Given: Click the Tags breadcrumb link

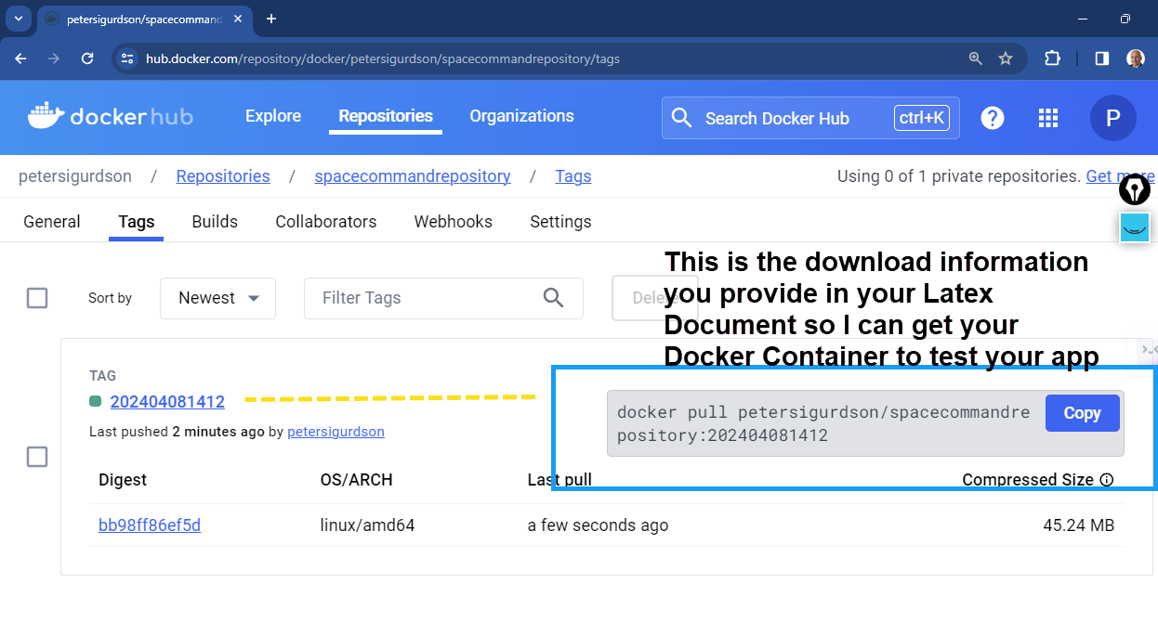Looking at the screenshot, I should [573, 176].
